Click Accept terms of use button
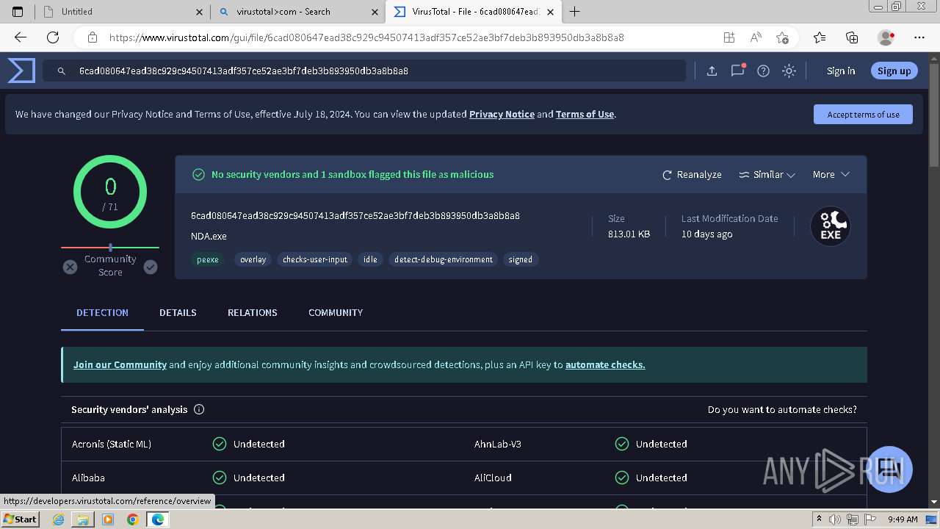940x529 pixels. pos(863,115)
